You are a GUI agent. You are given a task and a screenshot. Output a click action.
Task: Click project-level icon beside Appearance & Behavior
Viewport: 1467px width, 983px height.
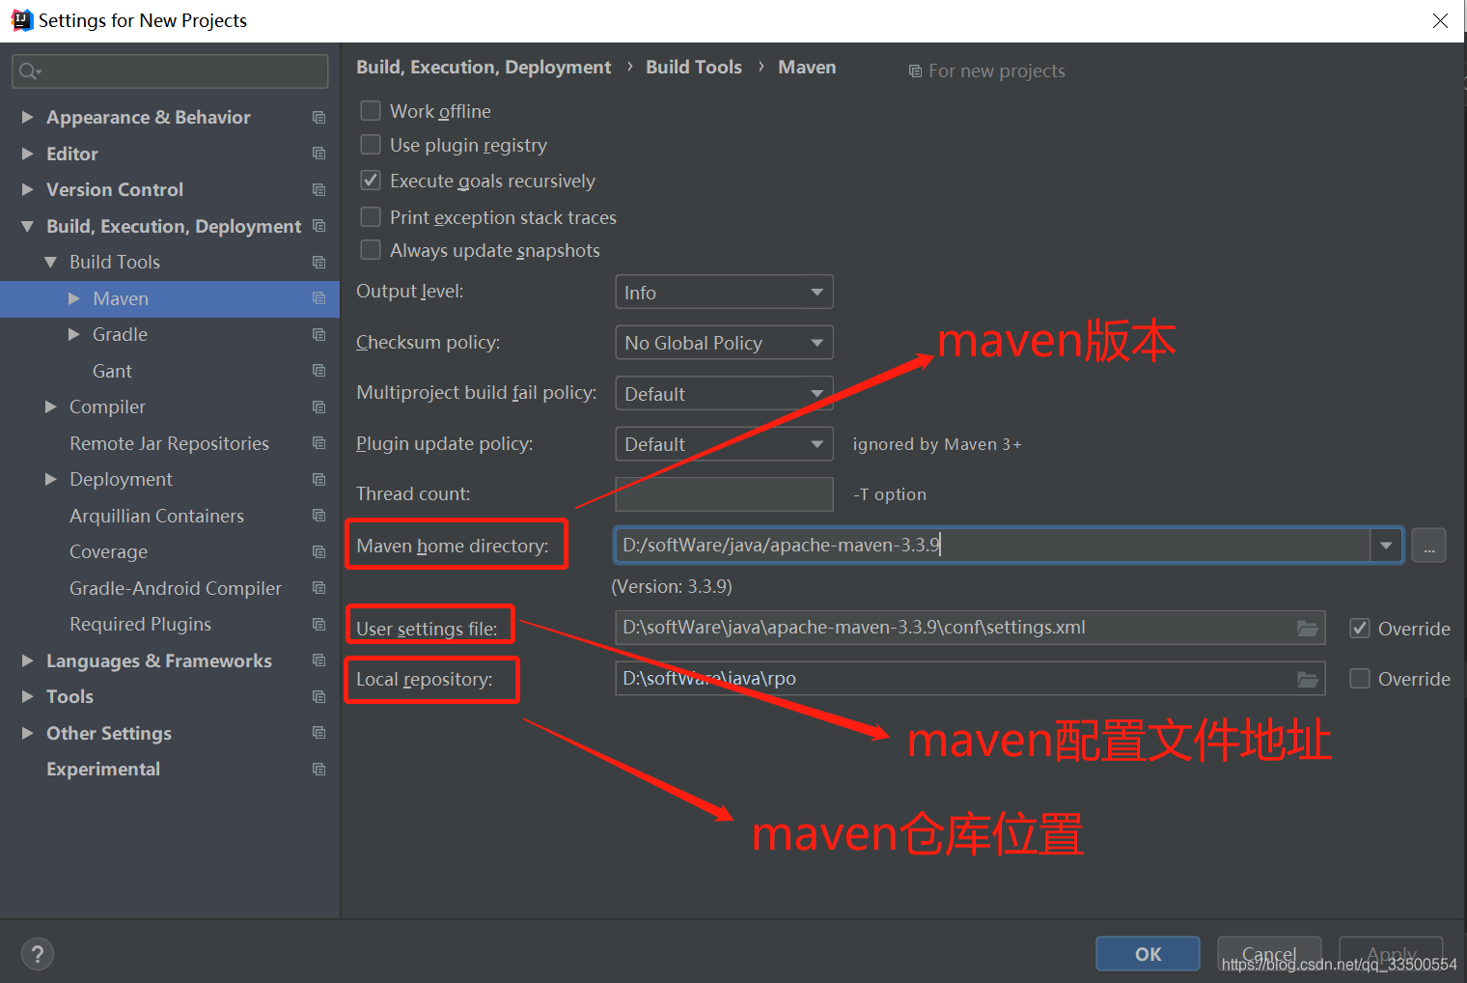(318, 117)
